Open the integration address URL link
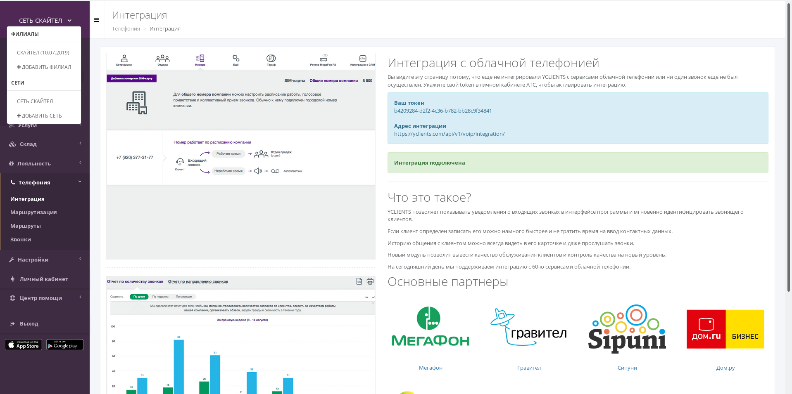 [x=449, y=134]
